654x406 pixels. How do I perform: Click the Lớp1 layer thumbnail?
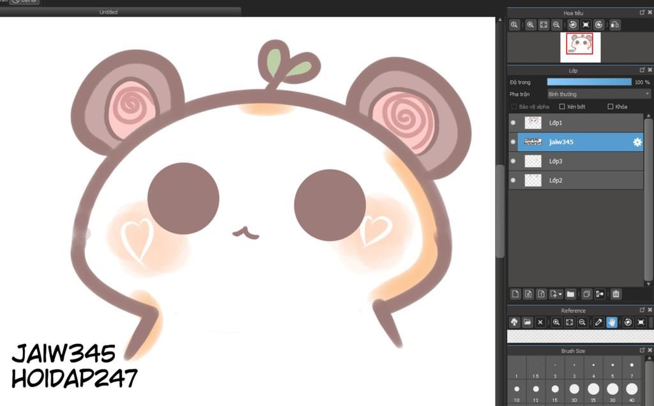533,123
